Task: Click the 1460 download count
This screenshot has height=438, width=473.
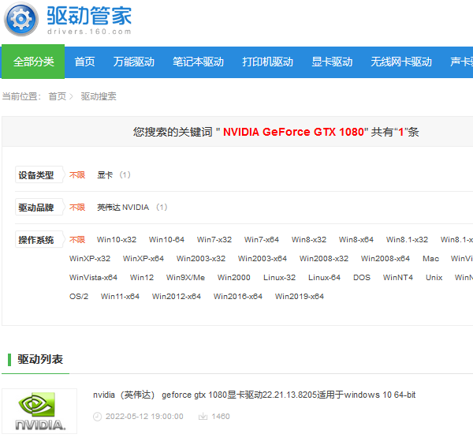Action: pyautogui.click(x=221, y=417)
